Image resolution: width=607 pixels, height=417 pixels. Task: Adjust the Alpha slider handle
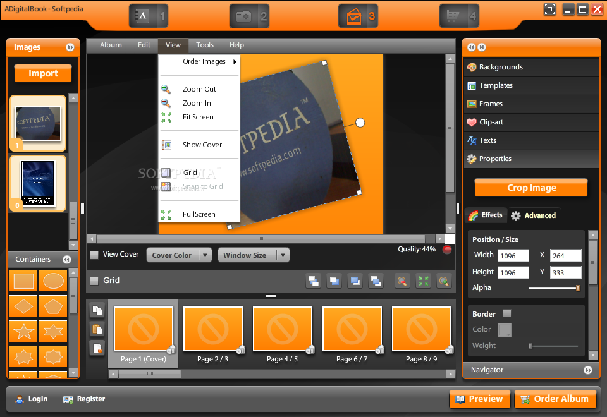tap(577, 288)
